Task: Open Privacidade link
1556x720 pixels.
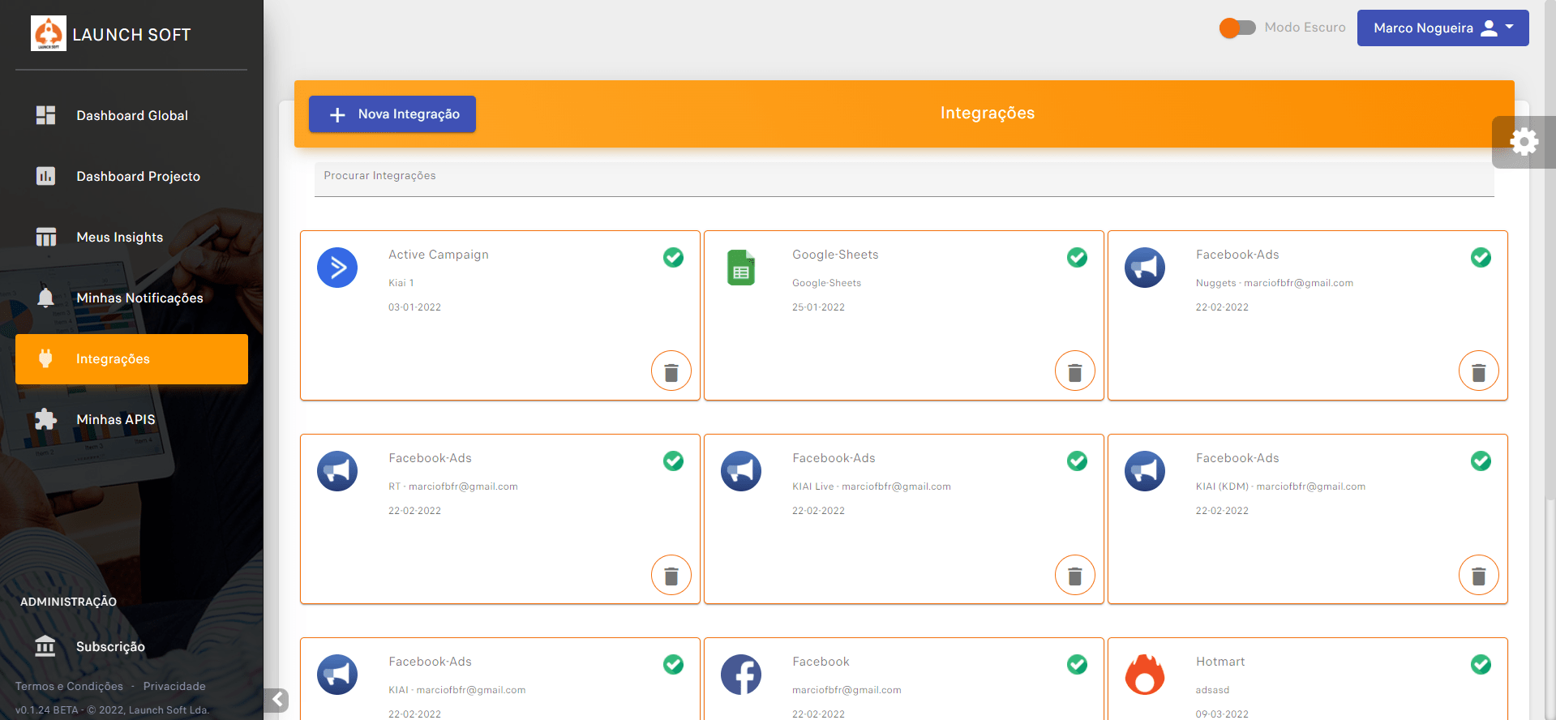Action: [174, 686]
